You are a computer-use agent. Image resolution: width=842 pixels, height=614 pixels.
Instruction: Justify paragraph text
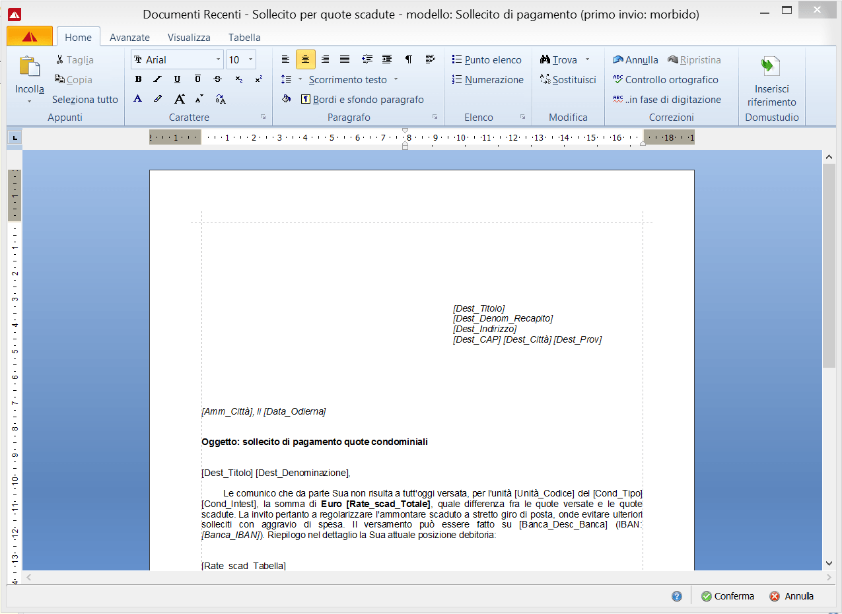(x=345, y=59)
